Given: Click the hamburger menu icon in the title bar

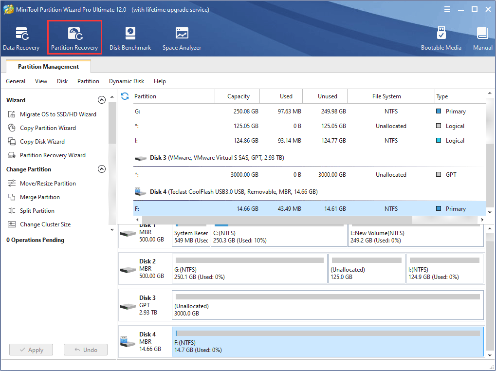Looking at the screenshot, I should coord(447,9).
